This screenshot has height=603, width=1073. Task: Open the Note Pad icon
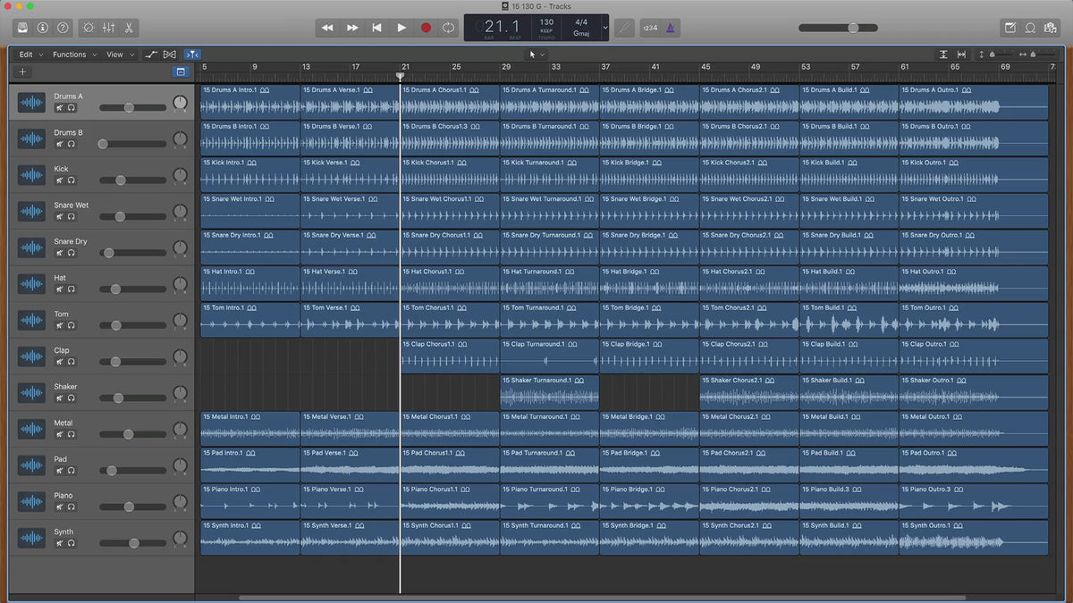pyautogui.click(x=1010, y=28)
